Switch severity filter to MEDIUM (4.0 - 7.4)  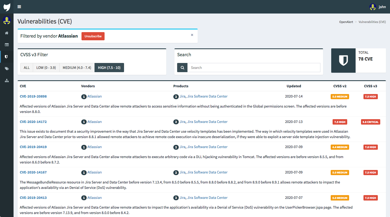click(x=77, y=68)
